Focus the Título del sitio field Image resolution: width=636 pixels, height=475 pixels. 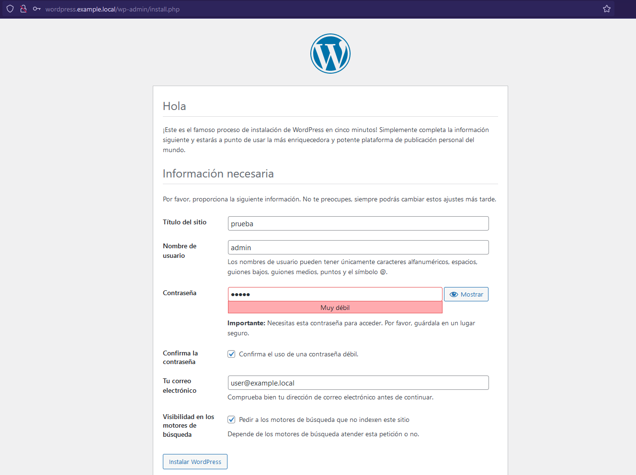click(358, 223)
